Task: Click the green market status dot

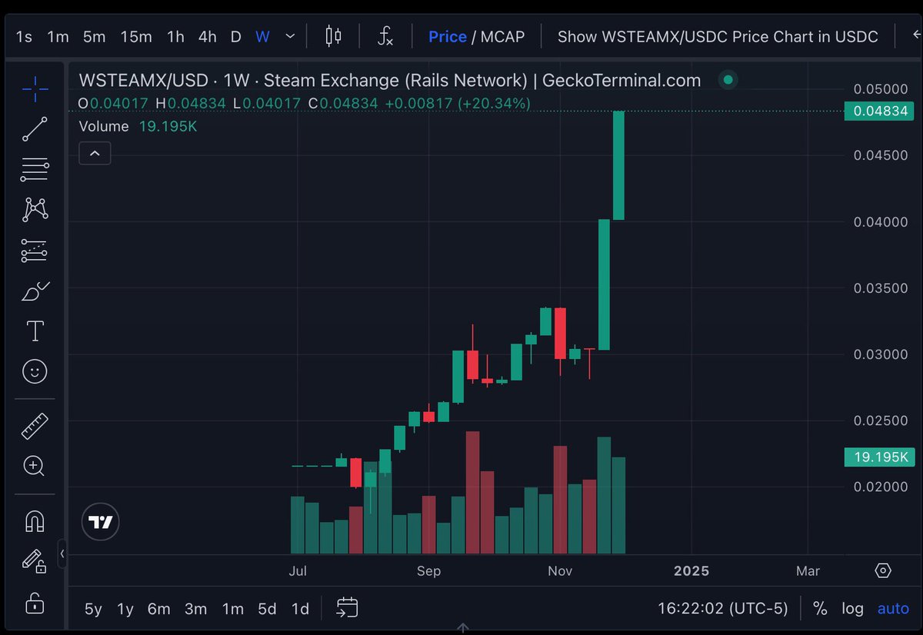Action: 728,80
